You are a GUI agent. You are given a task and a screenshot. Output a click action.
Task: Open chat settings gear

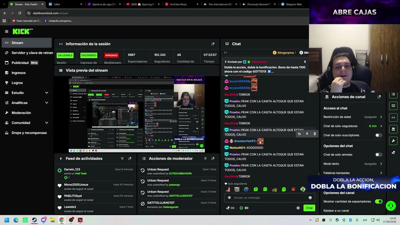pyautogui.click(x=298, y=208)
